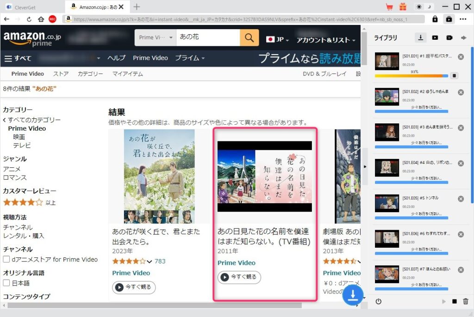The width and height of the screenshot is (474, 317).
Task: Open the カテゴリー menu item
Action: click(x=90, y=74)
